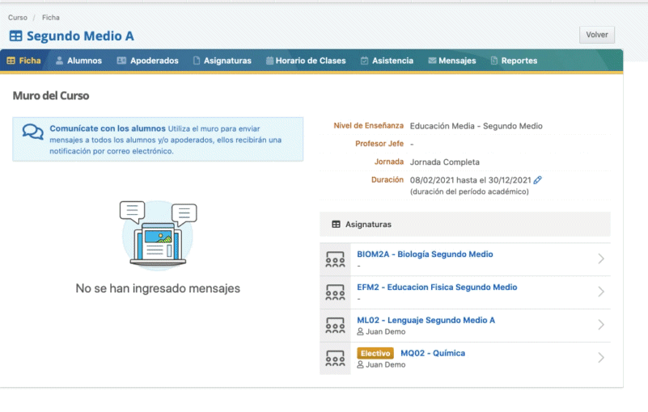Click the teacher icon under ML02 Lenguaje
Viewport: 648px width, 412px height.
click(x=360, y=331)
